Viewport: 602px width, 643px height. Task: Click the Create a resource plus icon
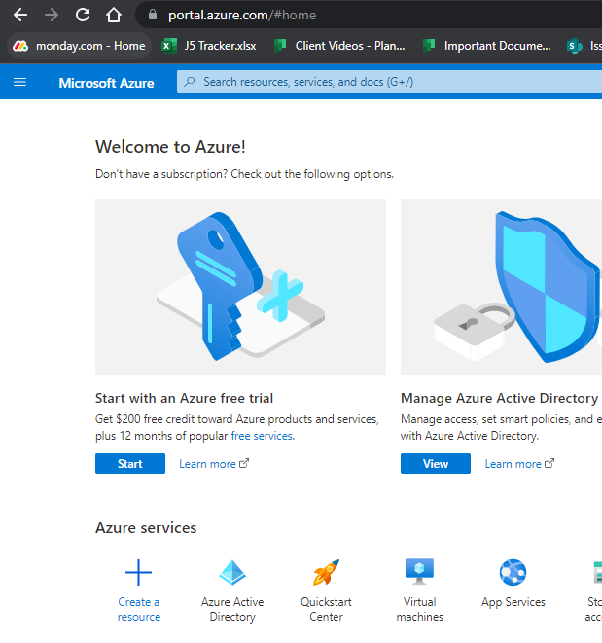point(139,572)
